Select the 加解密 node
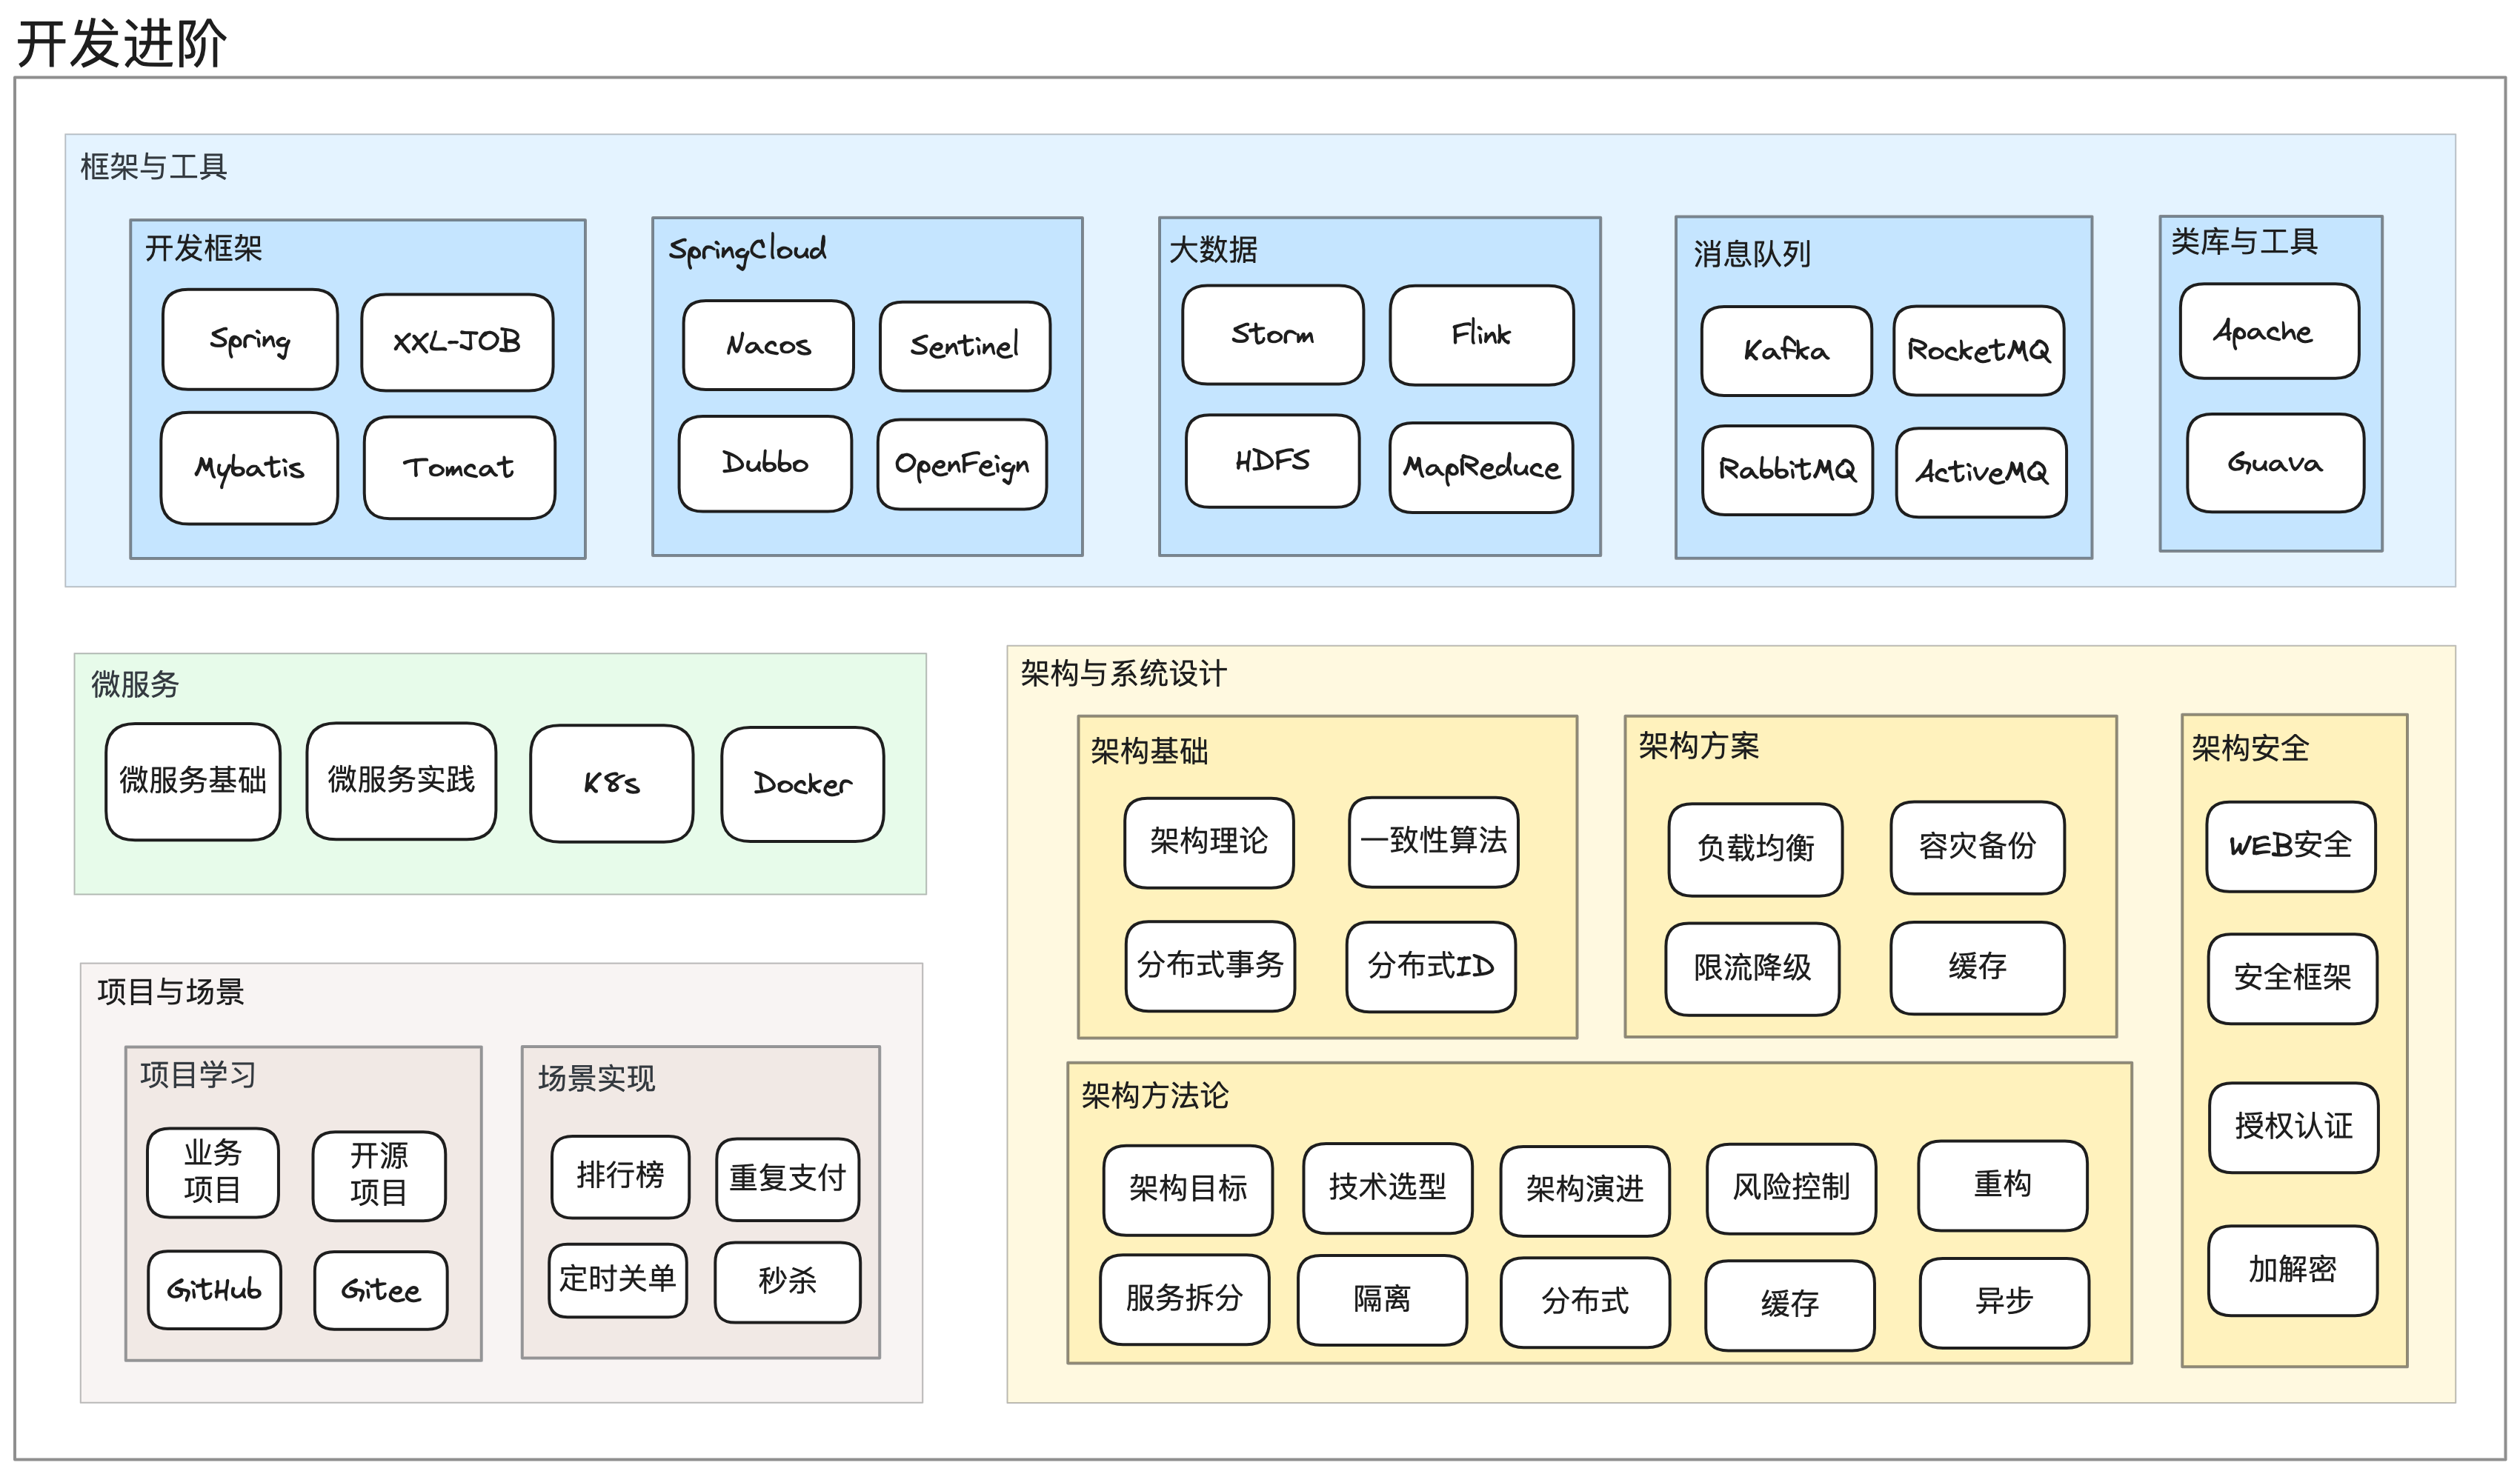 [2293, 1271]
